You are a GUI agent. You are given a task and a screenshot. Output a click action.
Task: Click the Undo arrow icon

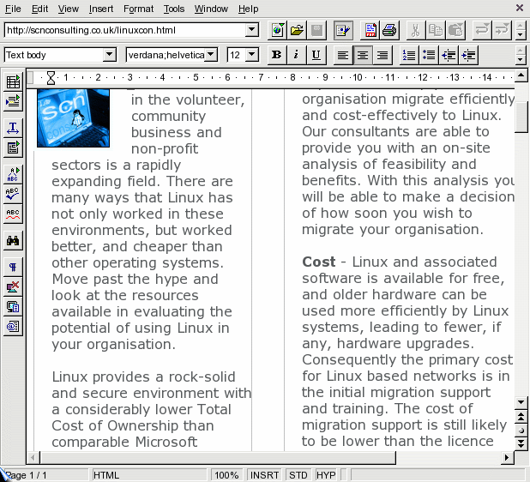point(482,30)
